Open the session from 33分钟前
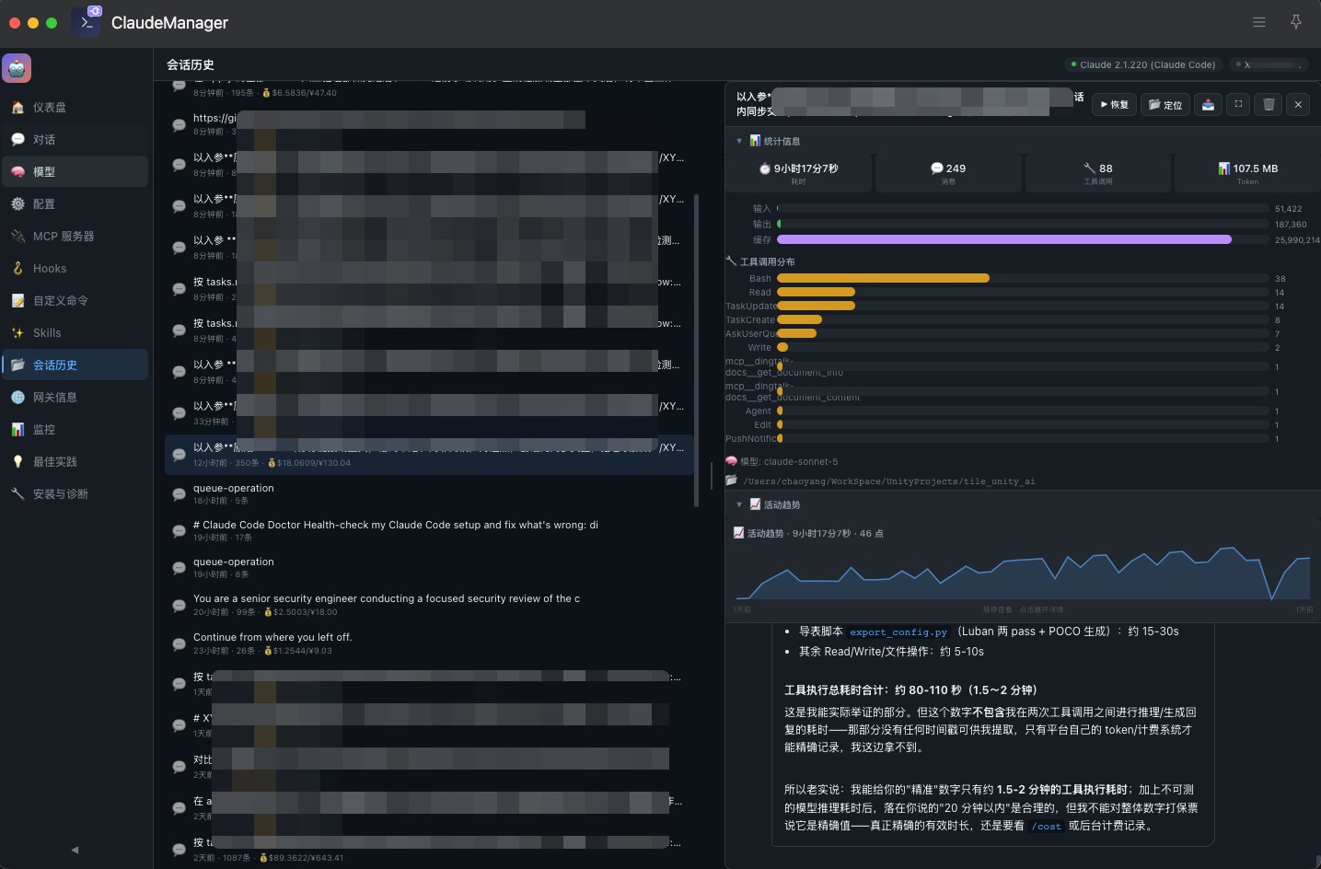Screen dimensions: 1321x869 (x=429, y=413)
